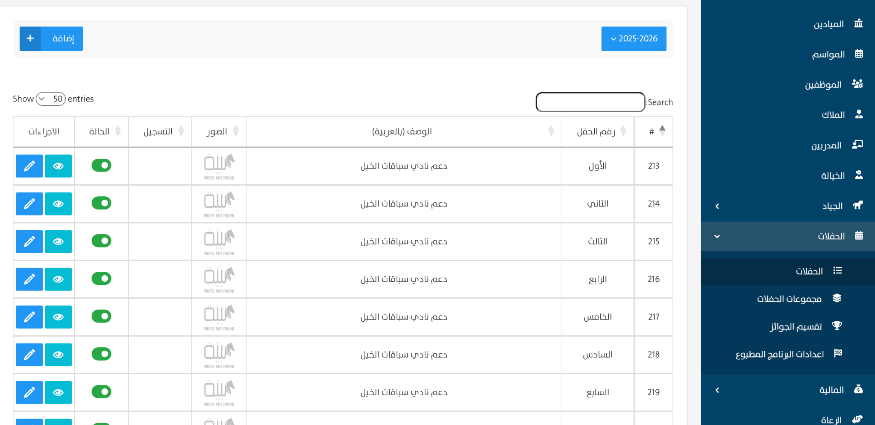This screenshot has width=875, height=425.
Task: Click photo placeholder thumbnail in row 216
Action: (x=219, y=279)
